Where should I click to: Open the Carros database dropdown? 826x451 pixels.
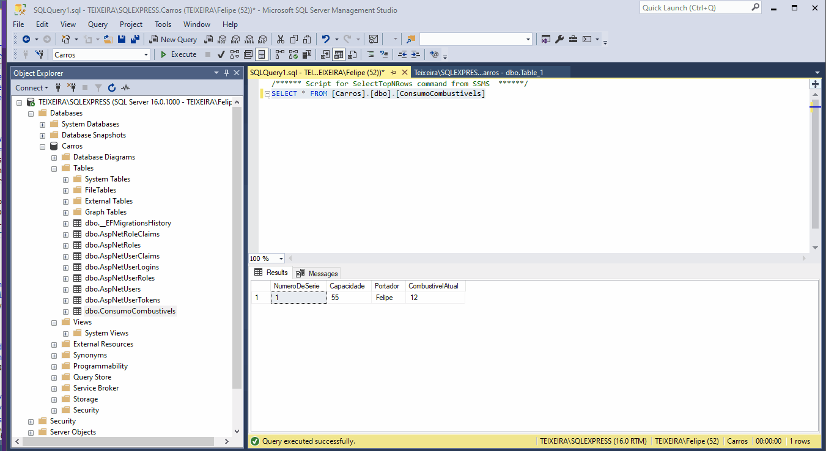[146, 54]
